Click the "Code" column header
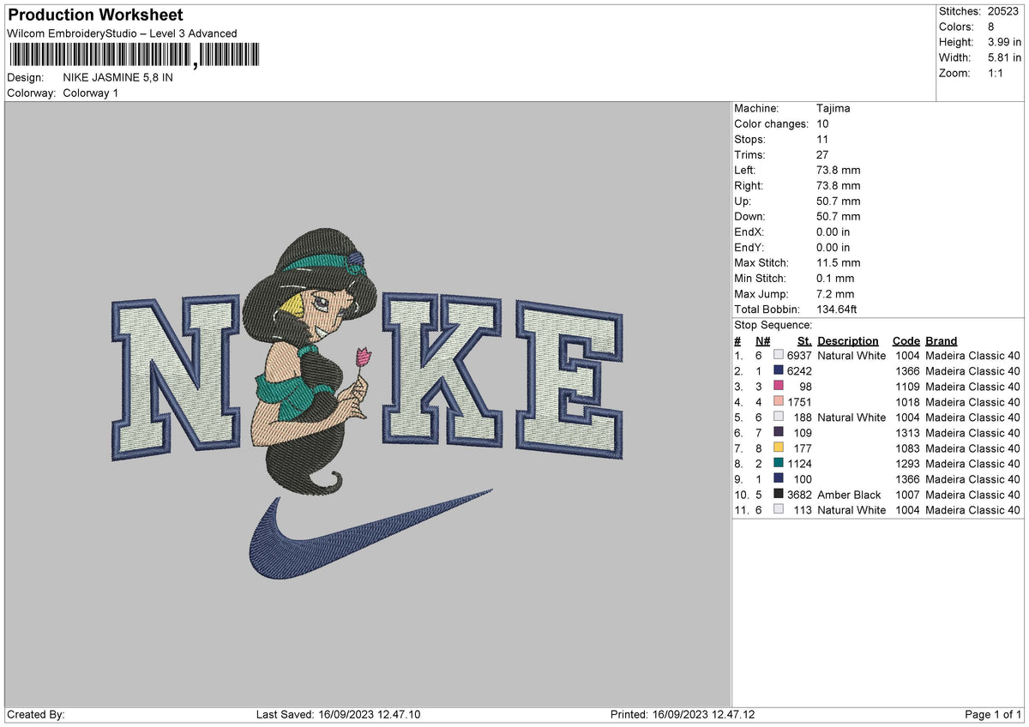The height and width of the screenshot is (727, 1029). coord(906,341)
